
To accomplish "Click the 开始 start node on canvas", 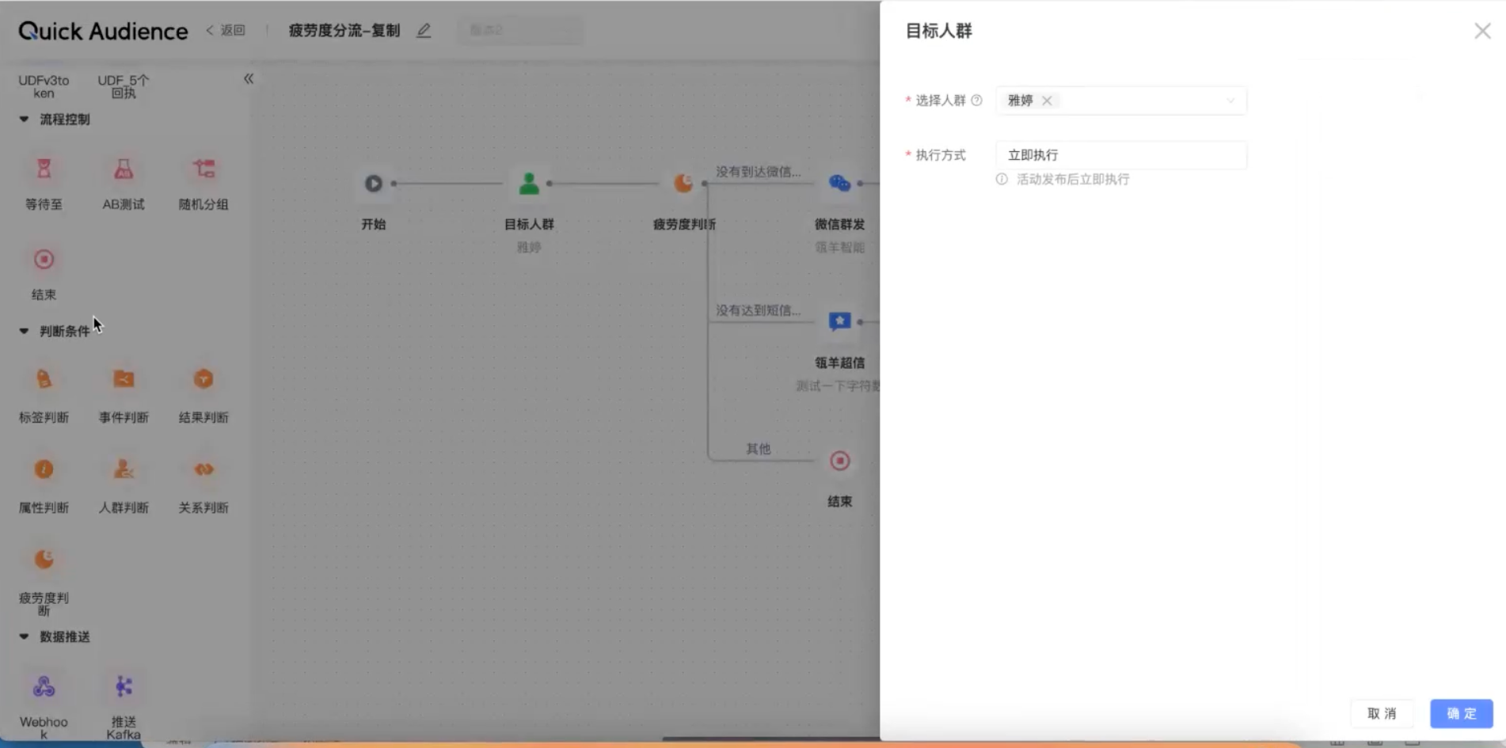I will tap(373, 184).
